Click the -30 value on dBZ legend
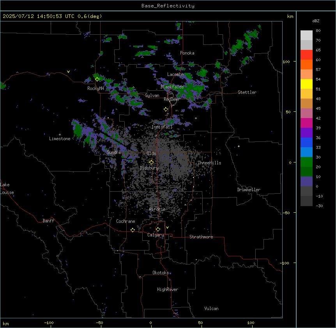 [x=319, y=206]
